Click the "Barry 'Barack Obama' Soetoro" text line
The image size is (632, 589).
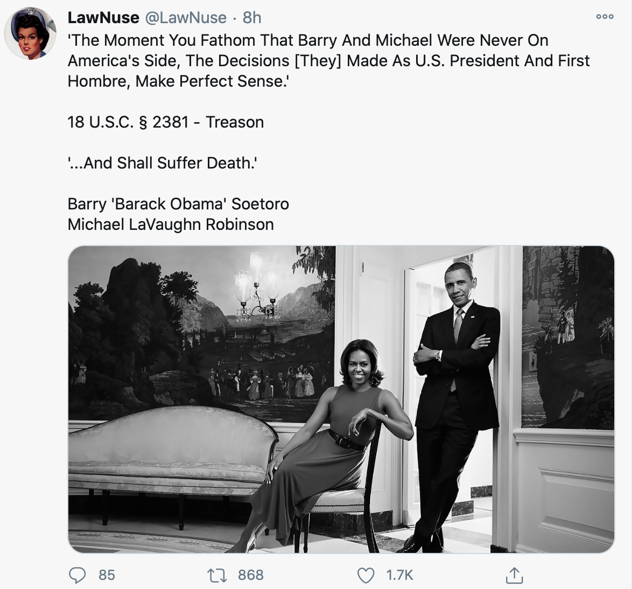[x=178, y=204]
